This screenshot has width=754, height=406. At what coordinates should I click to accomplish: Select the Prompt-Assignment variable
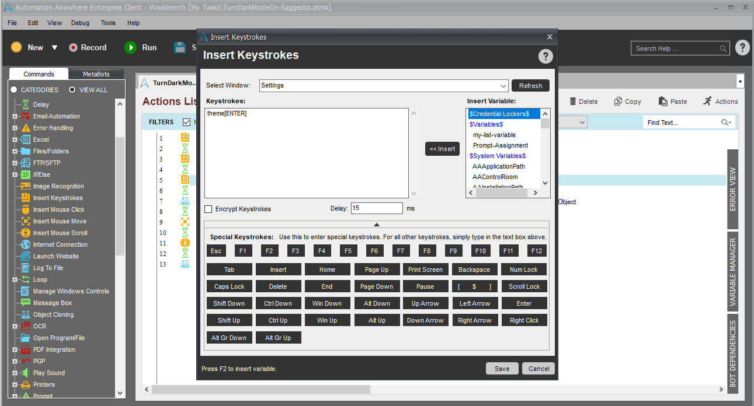[x=501, y=145]
